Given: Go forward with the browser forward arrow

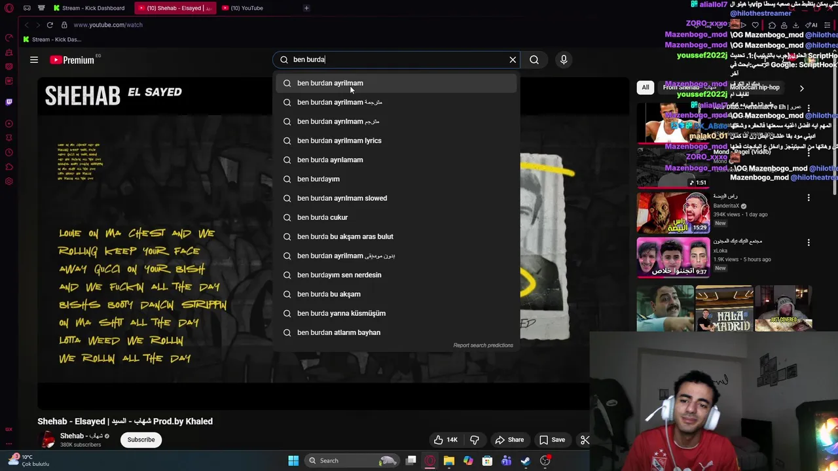Looking at the screenshot, I should pos(37,25).
